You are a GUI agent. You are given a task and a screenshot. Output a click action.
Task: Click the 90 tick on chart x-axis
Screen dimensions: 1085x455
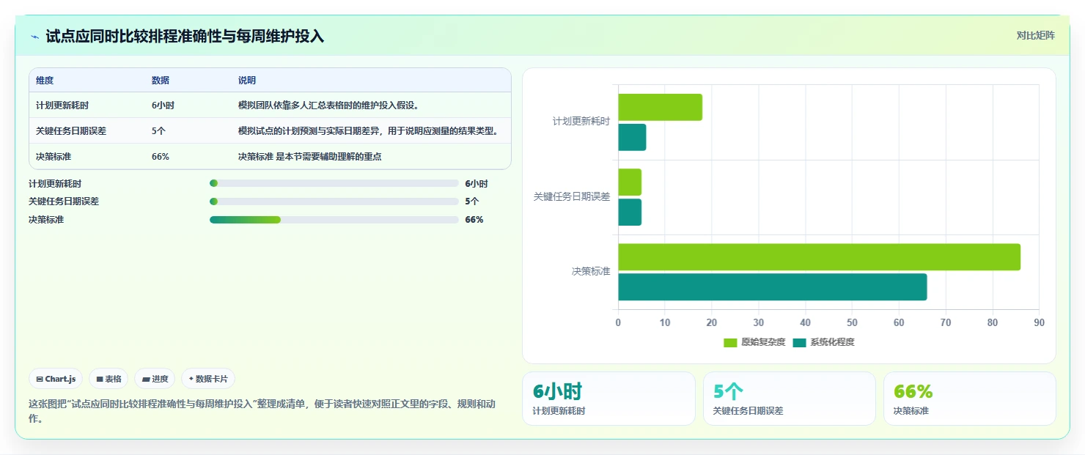(1039, 322)
